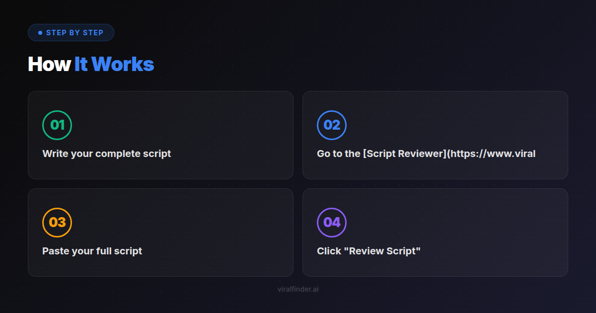Select the green 01 step icon

point(58,125)
